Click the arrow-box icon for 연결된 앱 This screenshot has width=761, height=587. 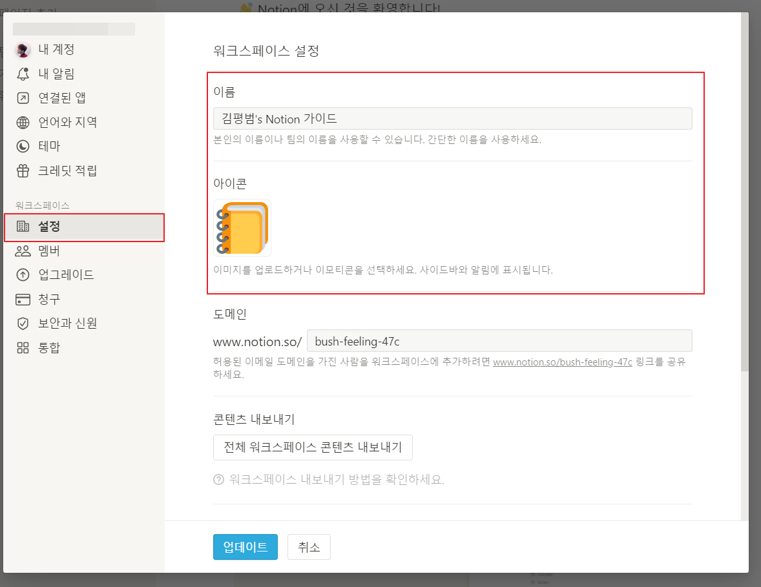click(23, 98)
